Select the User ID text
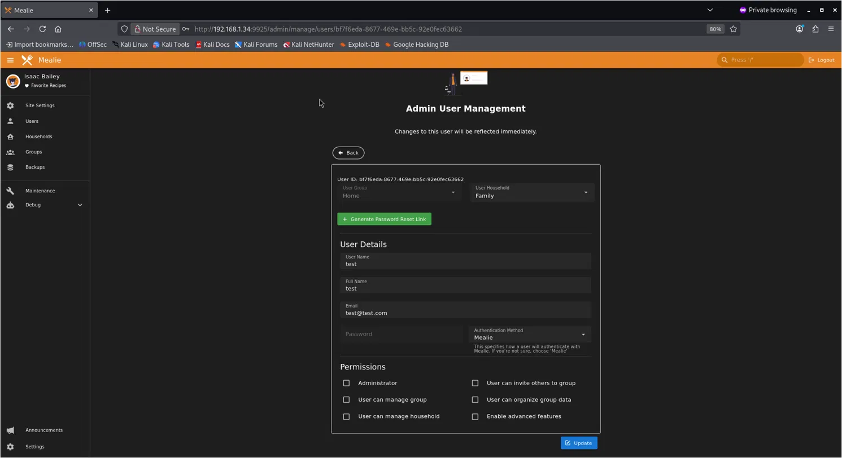The height and width of the screenshot is (458, 842). pyautogui.click(x=400, y=179)
